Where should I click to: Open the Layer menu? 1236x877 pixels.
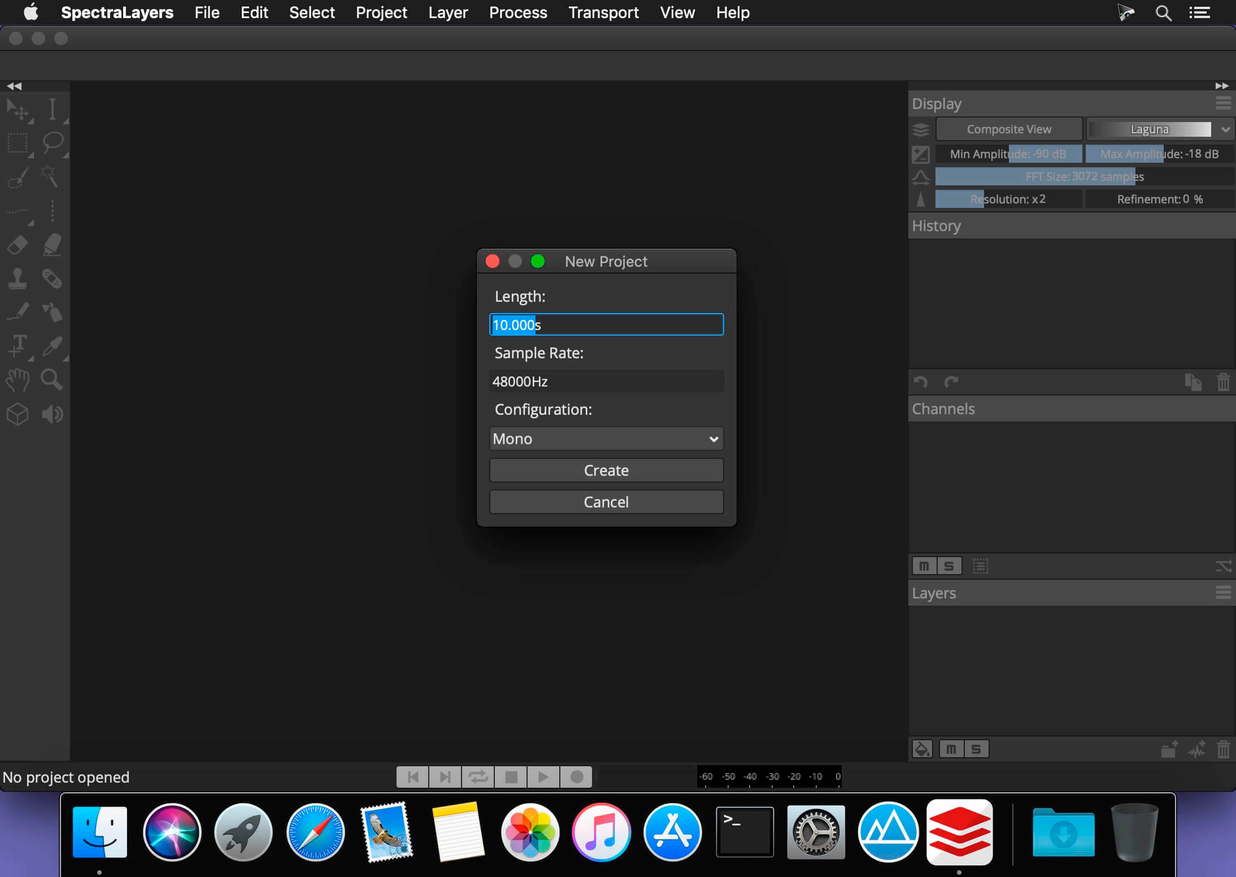point(448,12)
